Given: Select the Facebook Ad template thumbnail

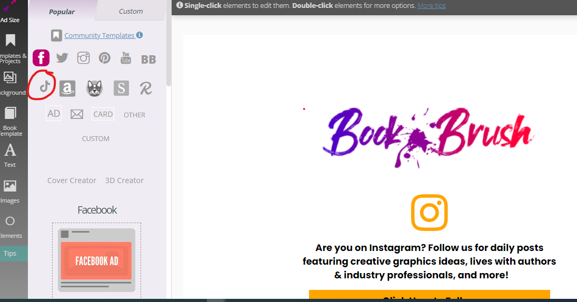Looking at the screenshot, I should tap(96, 260).
